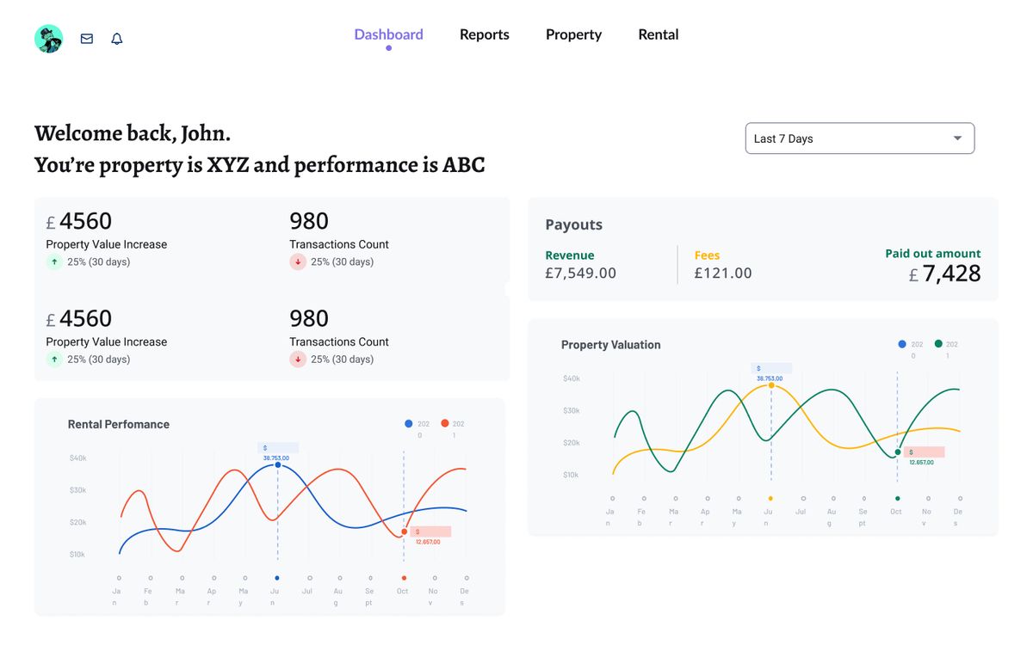Expand the Last 7 Days dropdown

tap(860, 138)
